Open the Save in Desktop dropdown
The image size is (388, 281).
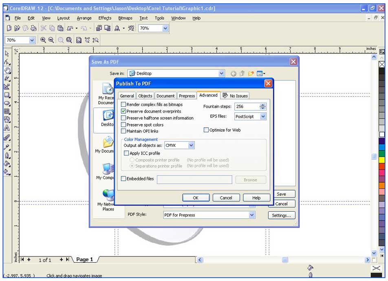pyautogui.click(x=221, y=73)
